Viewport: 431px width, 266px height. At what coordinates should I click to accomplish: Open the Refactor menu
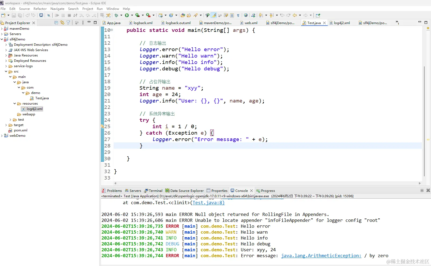point(40,9)
